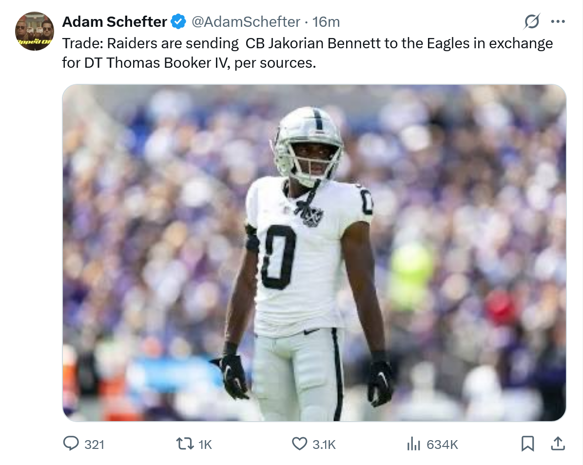This screenshot has height=465, width=583.
Task: Open Grok explain icon on the post
Action: pyautogui.click(x=532, y=22)
